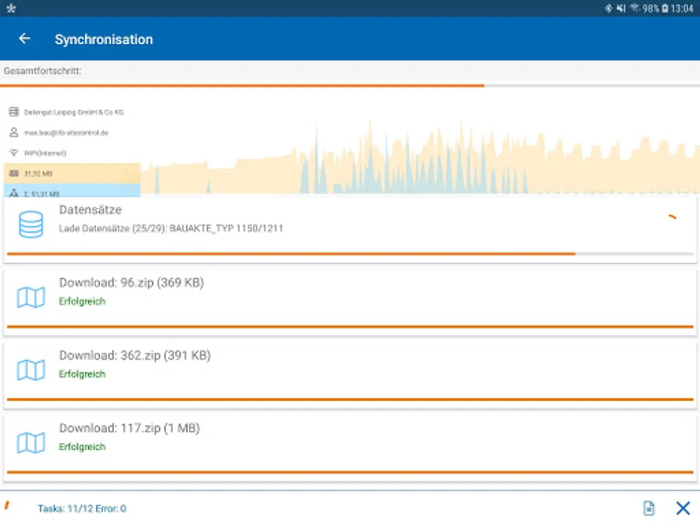Click the 31,92 MB data usage label
700x525 pixels.
pyautogui.click(x=39, y=173)
